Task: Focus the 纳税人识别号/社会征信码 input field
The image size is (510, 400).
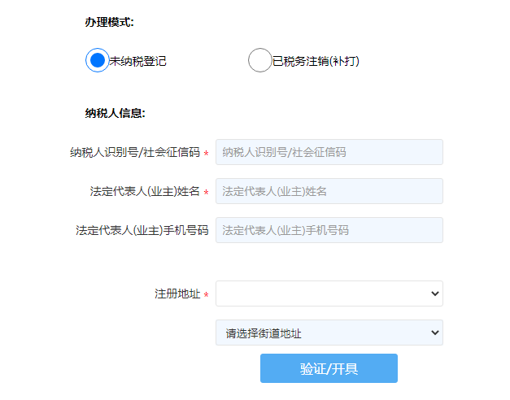Action: click(329, 152)
